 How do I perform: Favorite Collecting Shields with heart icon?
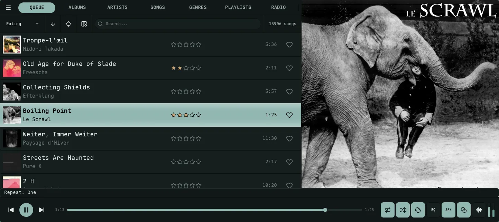pyautogui.click(x=289, y=91)
